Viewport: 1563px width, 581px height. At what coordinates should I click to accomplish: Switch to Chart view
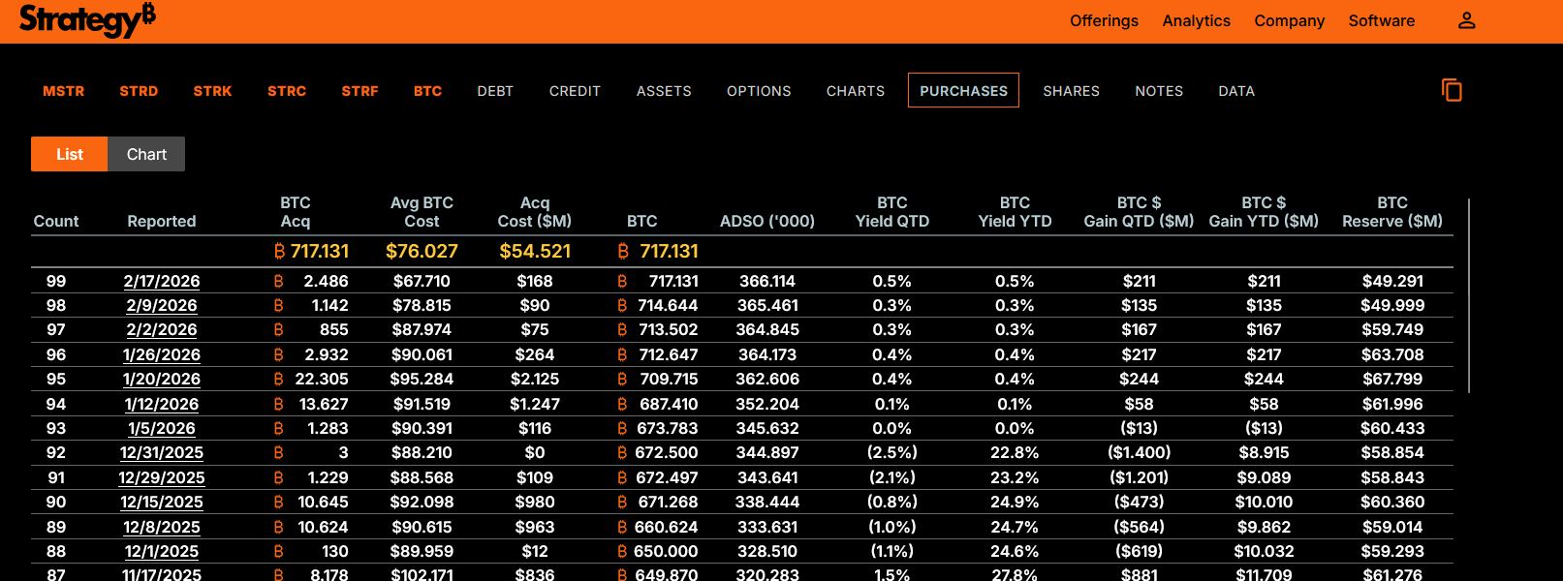tap(146, 154)
